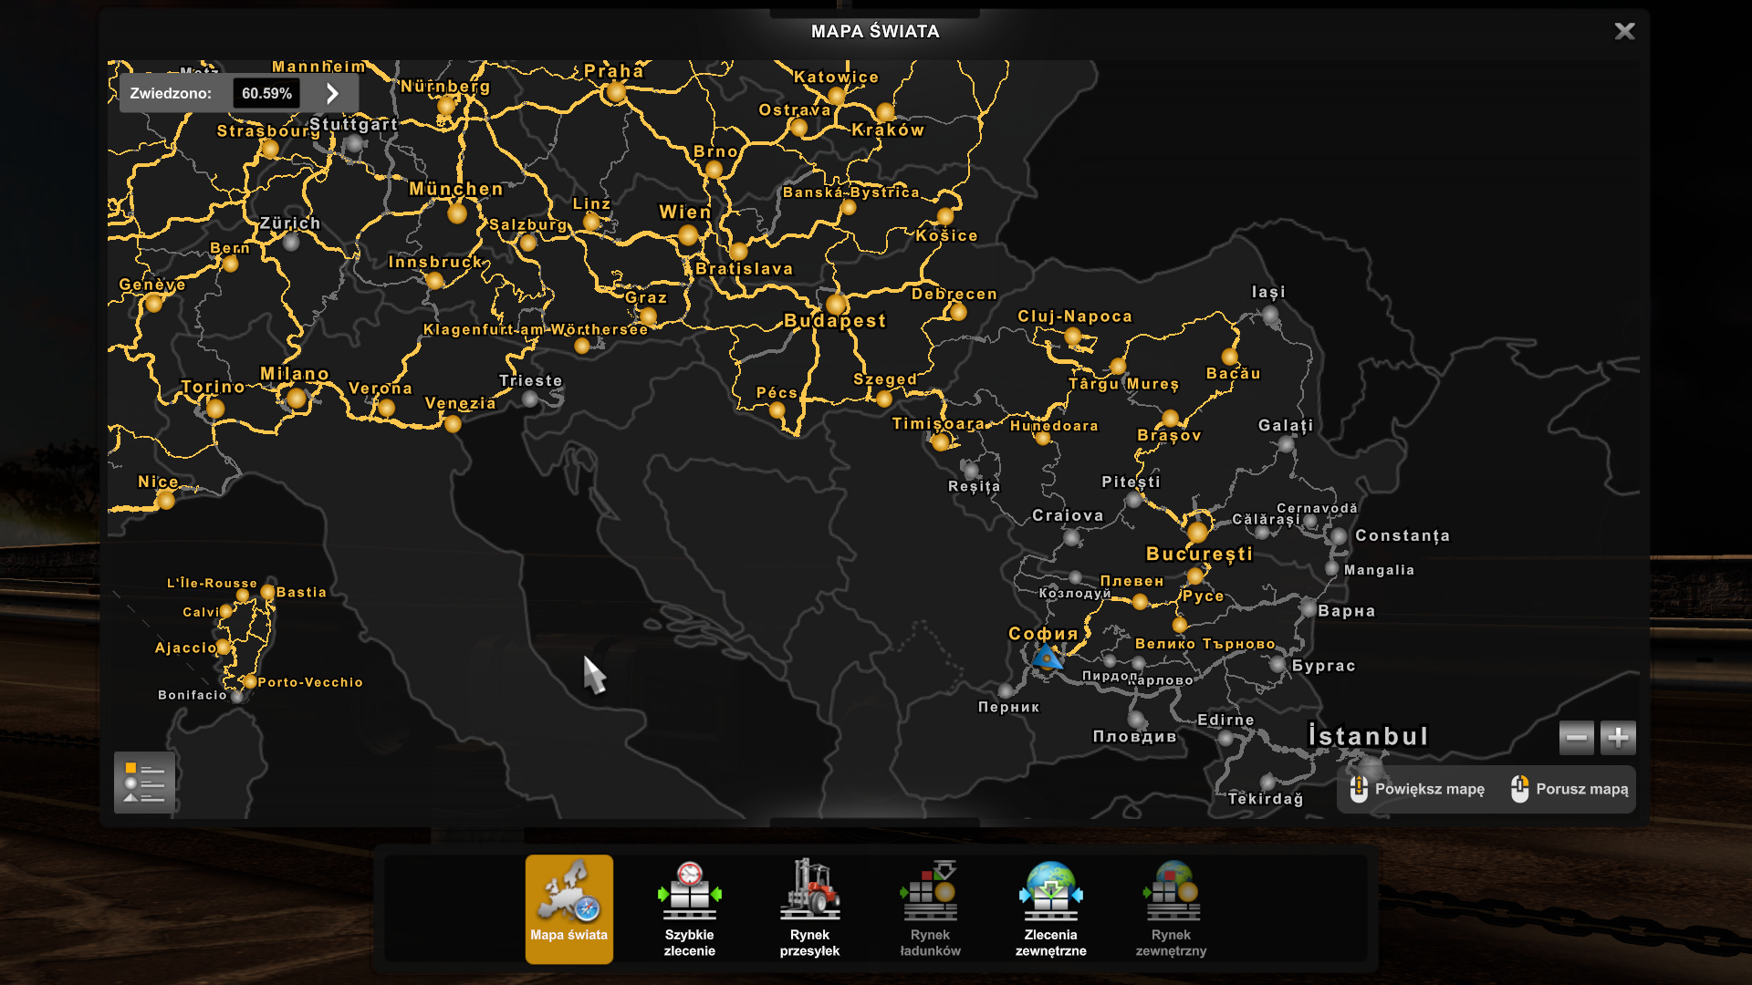Select the Mapa świata tab
The image size is (1752, 985).
tap(568, 908)
